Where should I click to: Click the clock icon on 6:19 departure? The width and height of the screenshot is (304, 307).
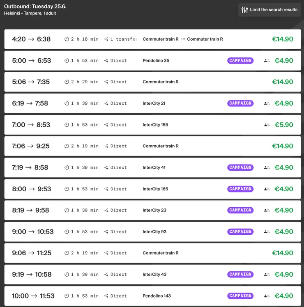coord(67,103)
